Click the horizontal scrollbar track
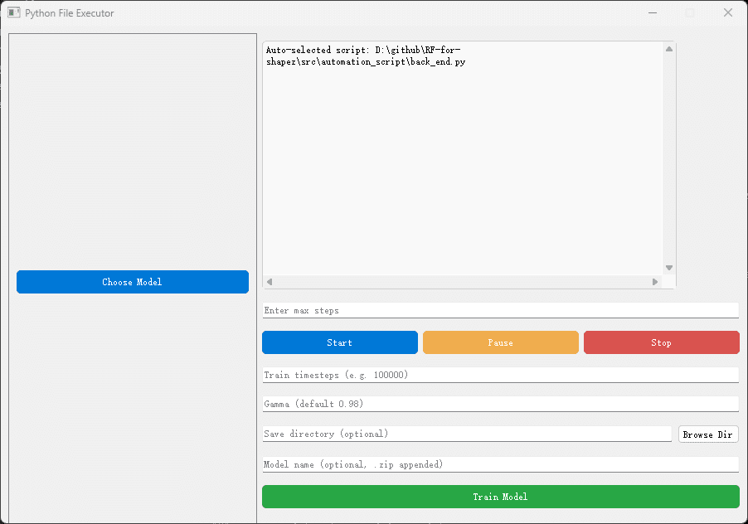This screenshot has width=748, height=524. tap(456, 281)
